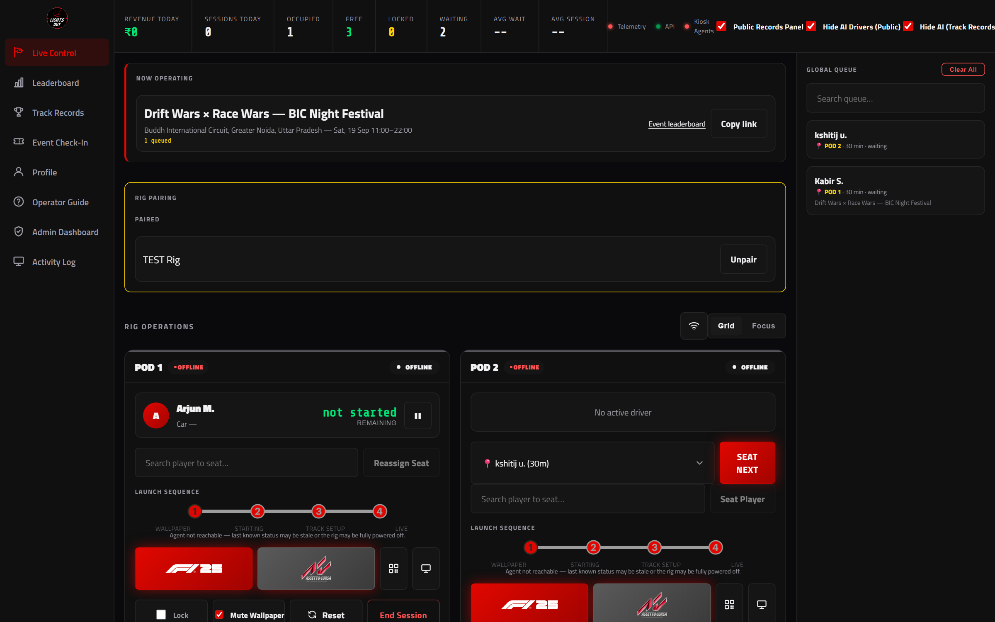Click step 2 in Pod 1 launch sequence

[x=257, y=511]
